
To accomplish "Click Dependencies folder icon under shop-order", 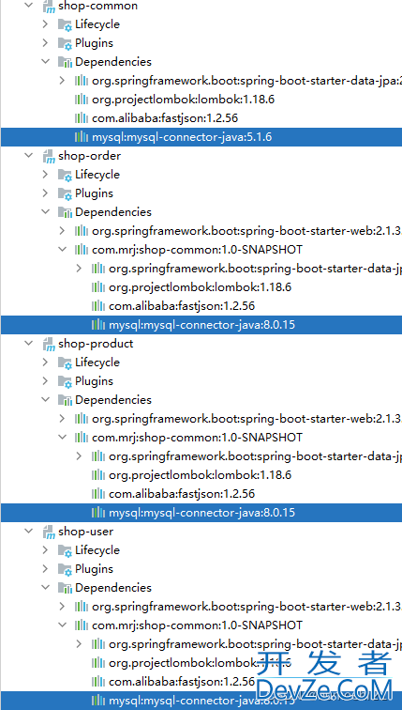I will pos(65,212).
